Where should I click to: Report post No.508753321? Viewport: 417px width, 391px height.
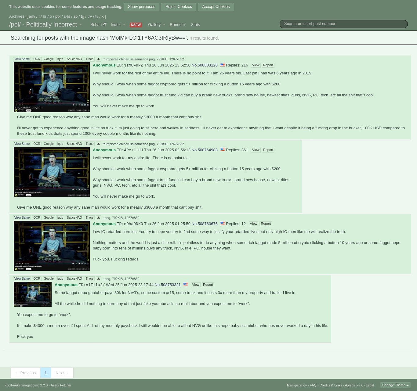coord(208,285)
